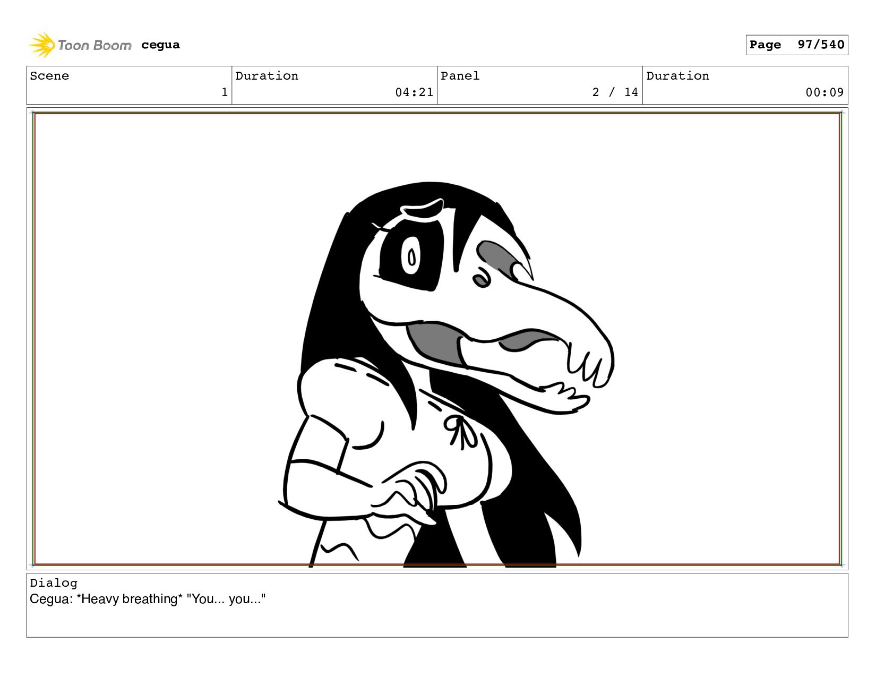Click the Toon Boom logo icon
Screen dimensions: 876x677
(42, 45)
